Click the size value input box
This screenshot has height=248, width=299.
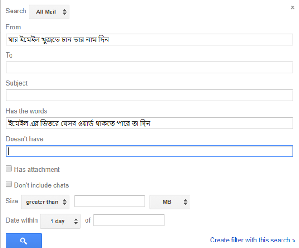109,201
